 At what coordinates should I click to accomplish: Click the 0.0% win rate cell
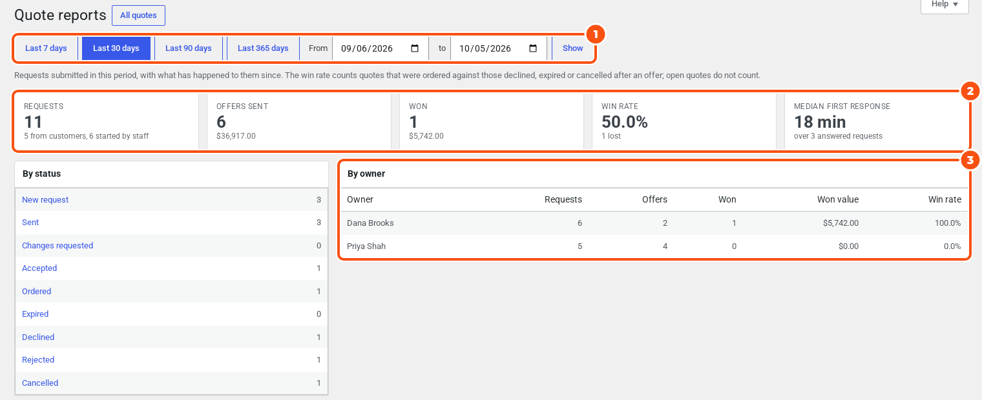pyautogui.click(x=952, y=246)
